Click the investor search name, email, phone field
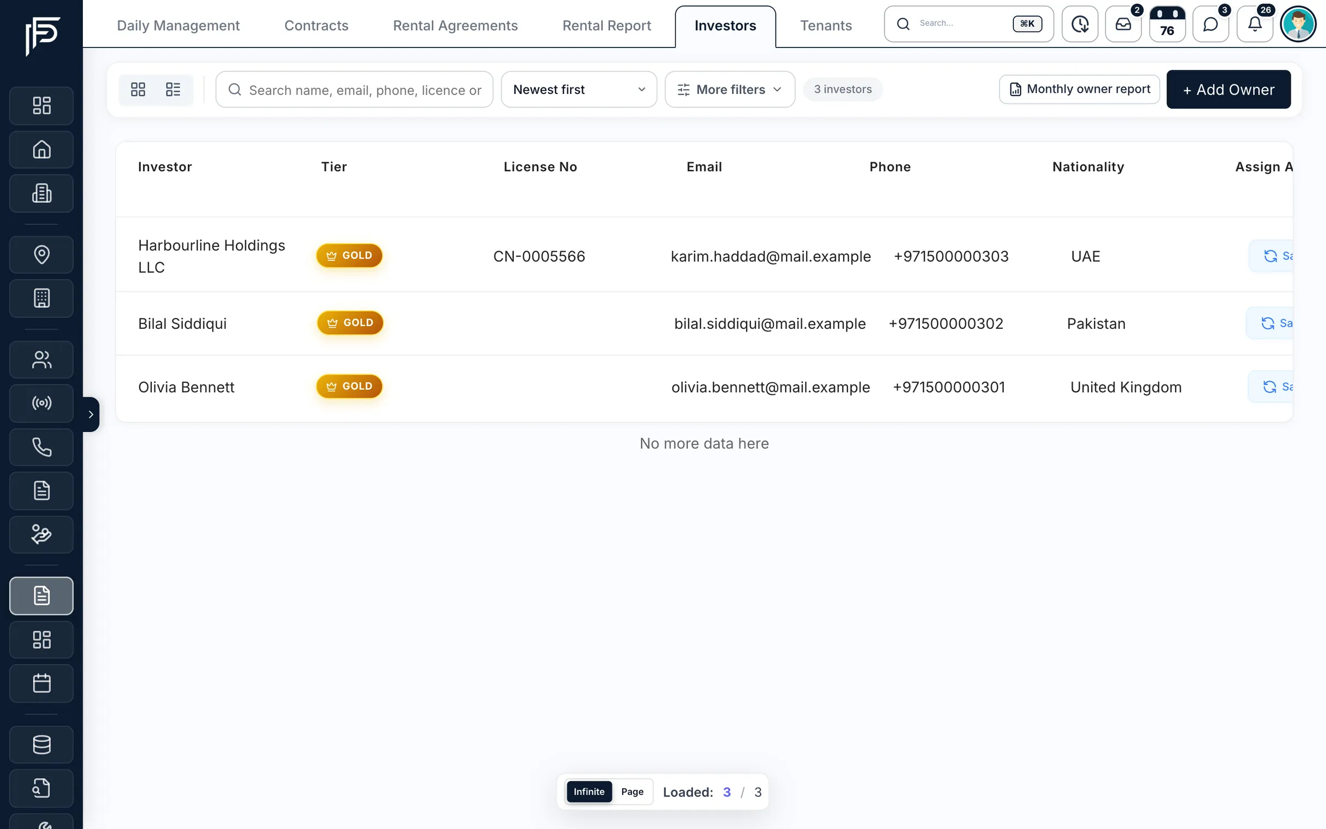The image size is (1326, 829). tap(354, 90)
